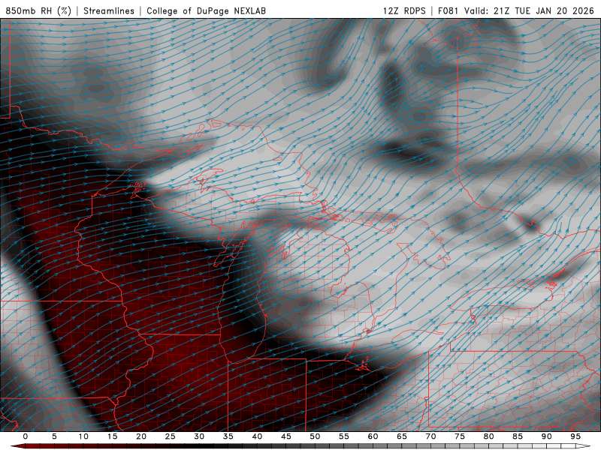Click the '75' label on color scale
Image resolution: width=601 pixels, height=450 pixels.
click(460, 436)
